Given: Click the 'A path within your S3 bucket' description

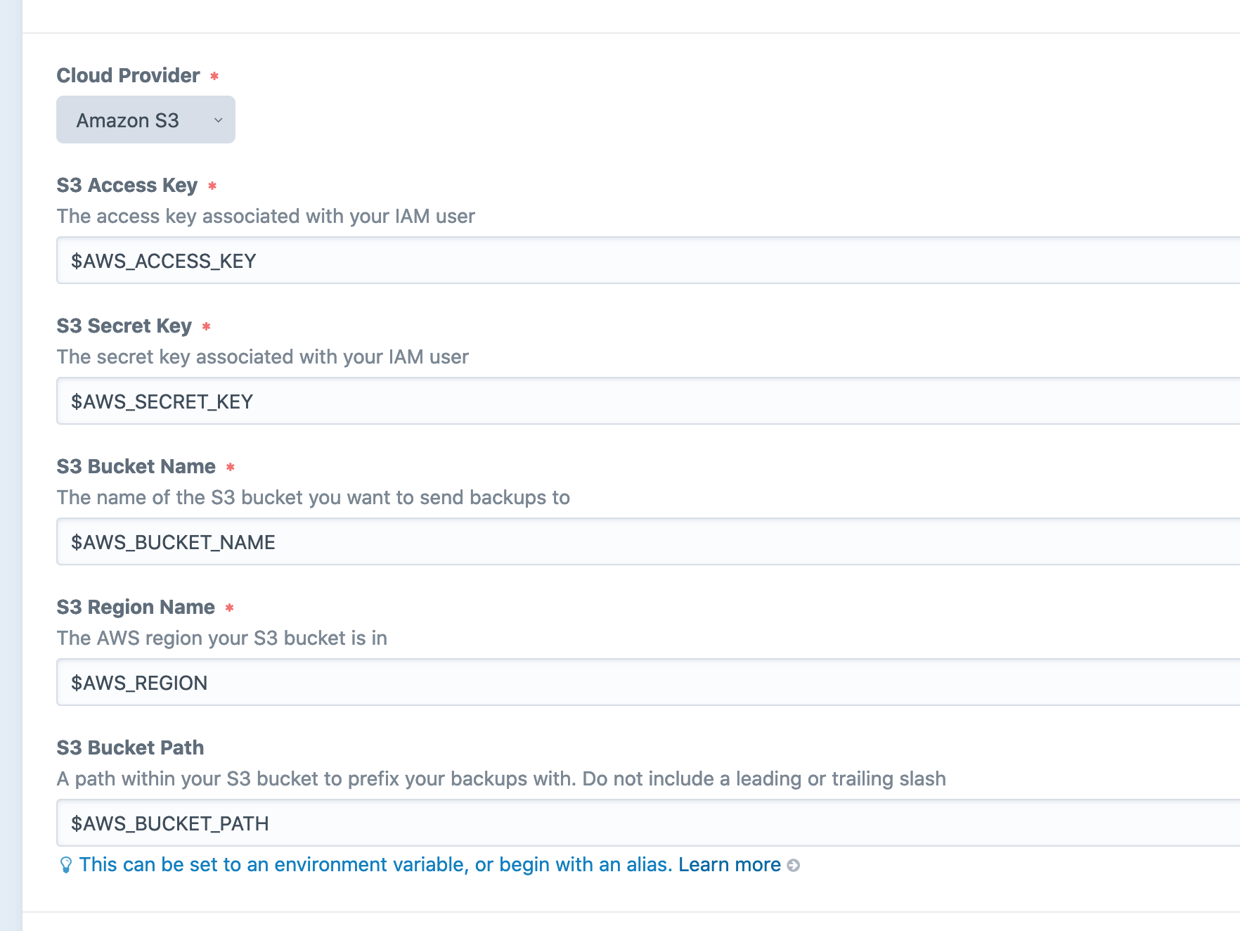Looking at the screenshot, I should pos(501,778).
